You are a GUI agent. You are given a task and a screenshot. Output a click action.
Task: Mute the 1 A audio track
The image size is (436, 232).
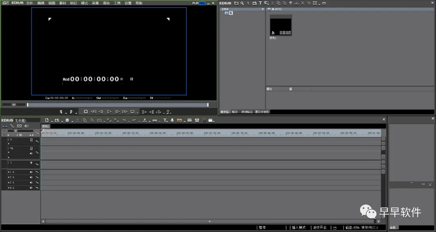31,172
